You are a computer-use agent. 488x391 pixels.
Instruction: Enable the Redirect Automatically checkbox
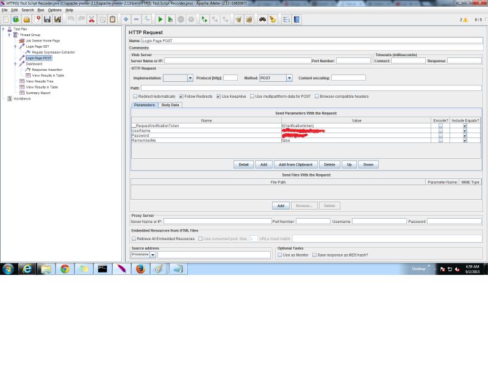[134, 95]
